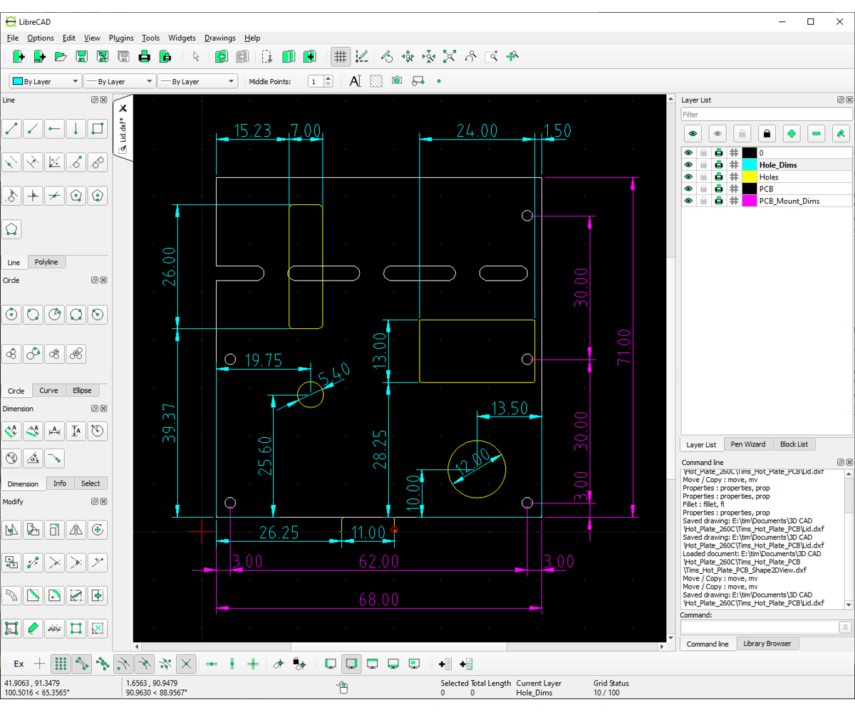
Task: Toggle snap on grid in snap toolbar
Action: (x=61, y=664)
